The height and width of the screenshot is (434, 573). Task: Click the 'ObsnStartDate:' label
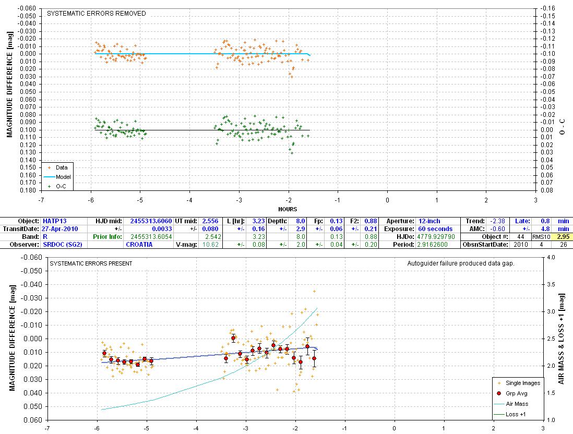click(x=485, y=245)
